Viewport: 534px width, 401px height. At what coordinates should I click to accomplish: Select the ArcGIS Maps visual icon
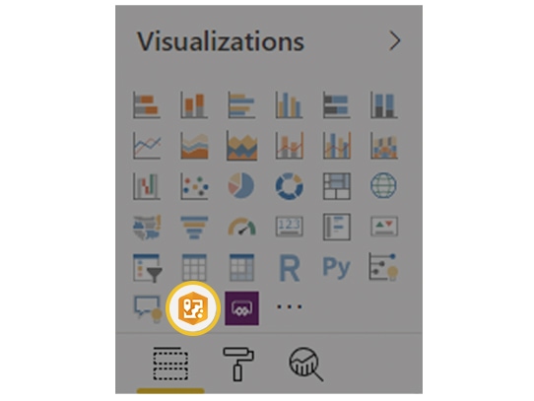(x=193, y=308)
